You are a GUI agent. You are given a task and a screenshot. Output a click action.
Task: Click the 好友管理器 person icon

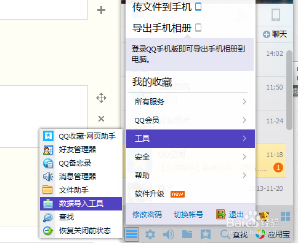coord(48,150)
